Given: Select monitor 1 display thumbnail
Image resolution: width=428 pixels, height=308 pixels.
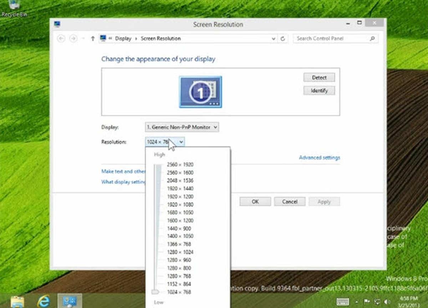Looking at the screenshot, I should (200, 92).
